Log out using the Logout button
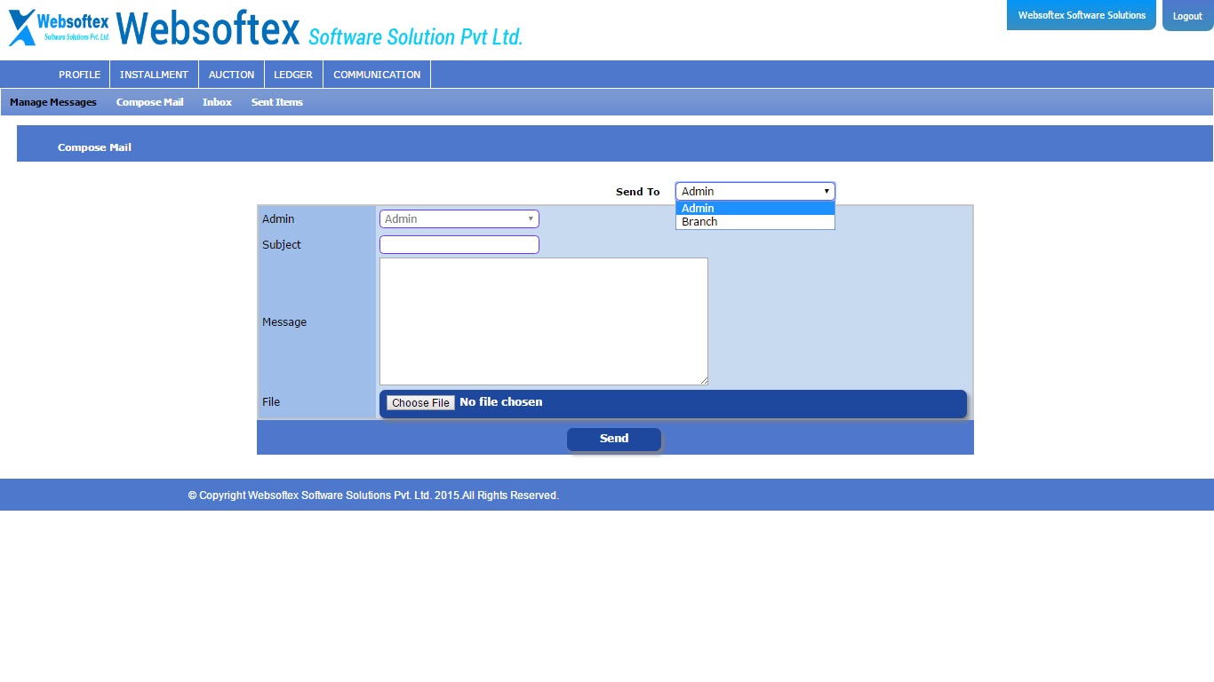Screen dimensions: 1214x682 coord(1187,16)
